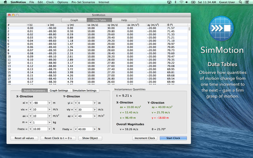Image resolution: width=253 pixels, height=158 pixels.
Task: Click the xi input field
Action: point(40,103)
